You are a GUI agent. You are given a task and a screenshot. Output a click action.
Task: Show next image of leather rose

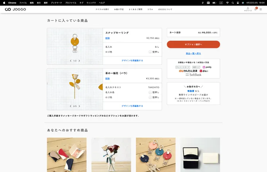(79, 106)
